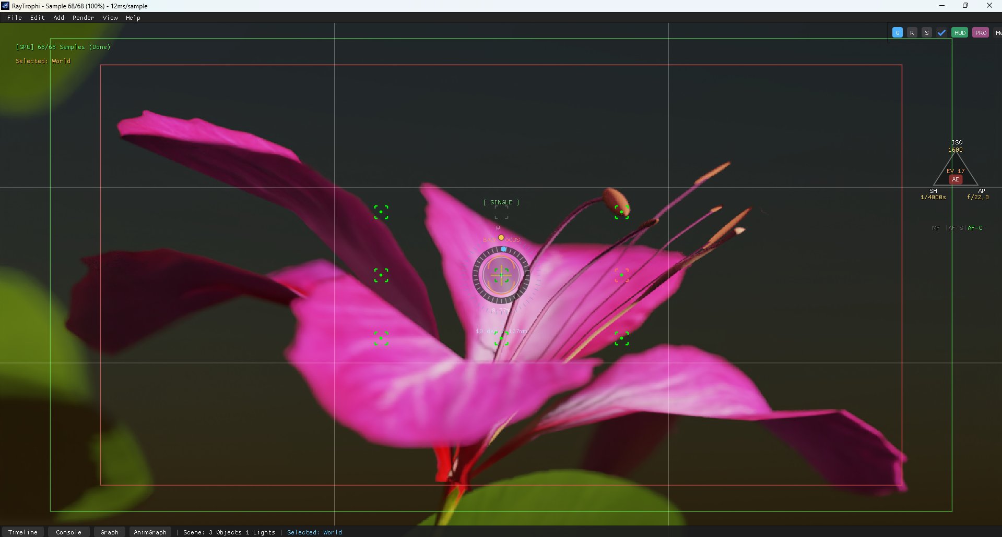Screen dimensions: 1002x537
Task: Select the orange focus point bracket
Action: point(621,275)
